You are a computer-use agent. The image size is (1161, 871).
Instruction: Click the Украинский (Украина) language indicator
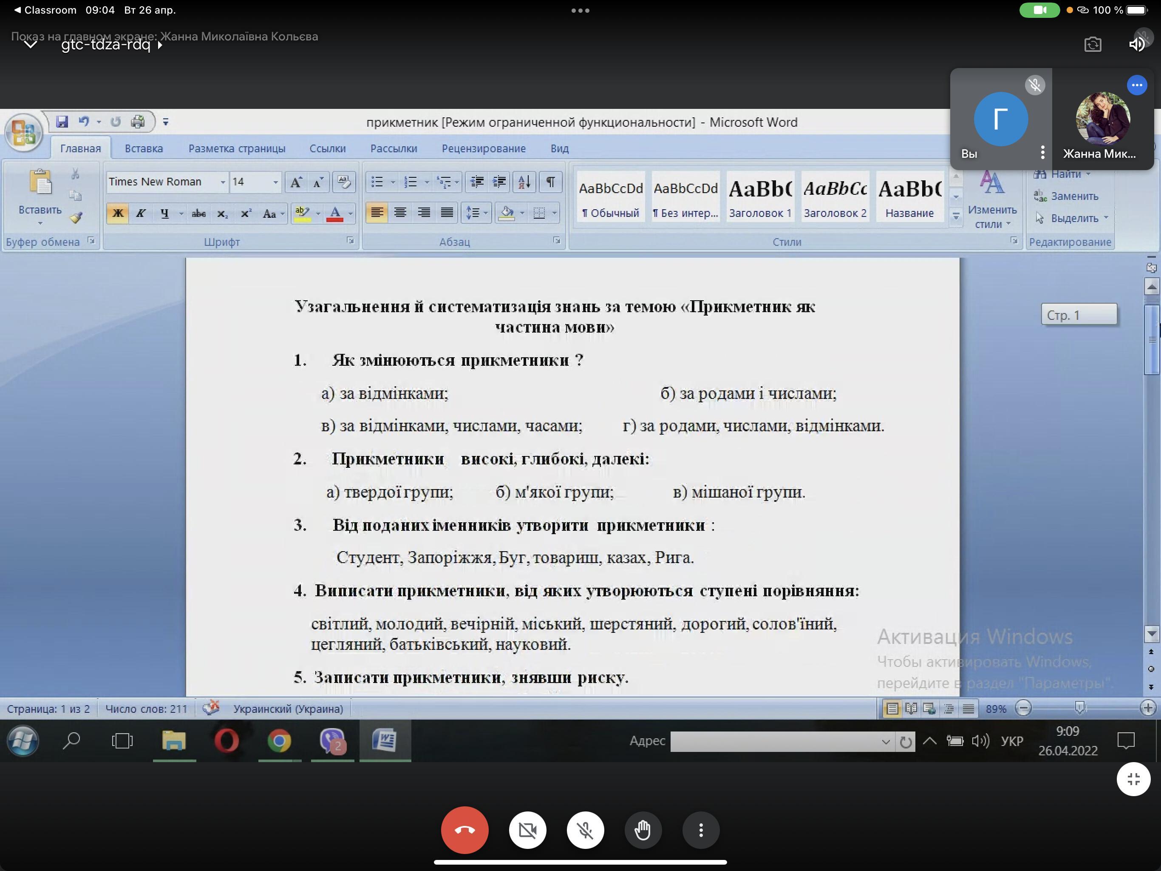pyautogui.click(x=288, y=709)
